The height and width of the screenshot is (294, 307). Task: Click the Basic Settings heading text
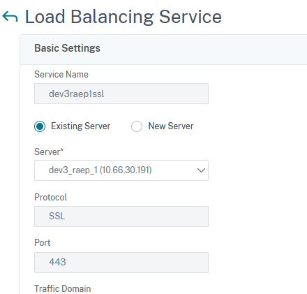click(67, 48)
